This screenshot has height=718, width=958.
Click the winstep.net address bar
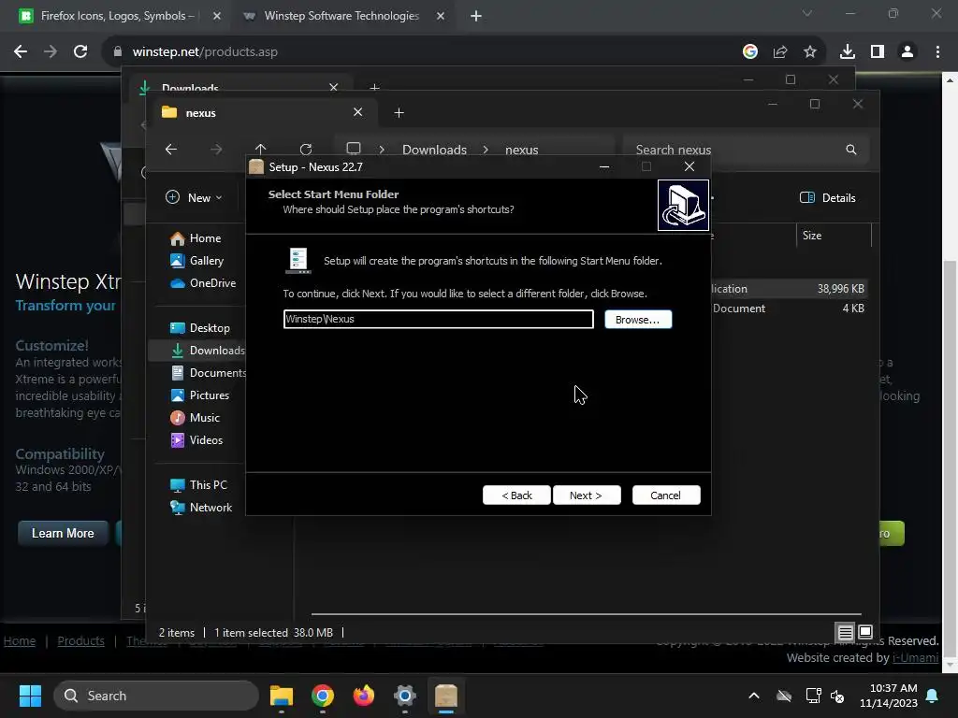coord(422,52)
